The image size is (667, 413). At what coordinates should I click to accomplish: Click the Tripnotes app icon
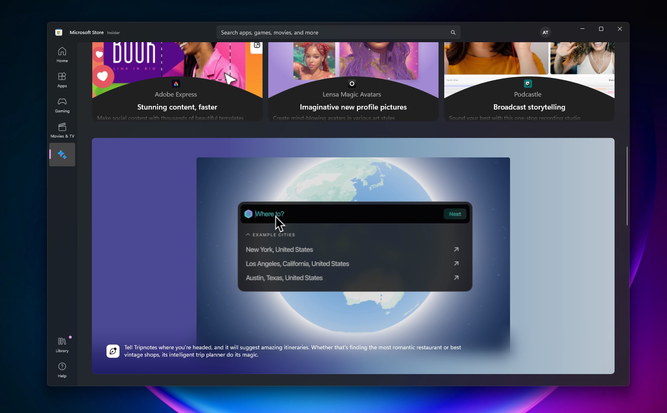pyautogui.click(x=113, y=351)
